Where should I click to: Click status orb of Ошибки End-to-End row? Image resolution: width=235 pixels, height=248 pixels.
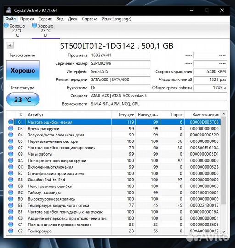[11, 180]
